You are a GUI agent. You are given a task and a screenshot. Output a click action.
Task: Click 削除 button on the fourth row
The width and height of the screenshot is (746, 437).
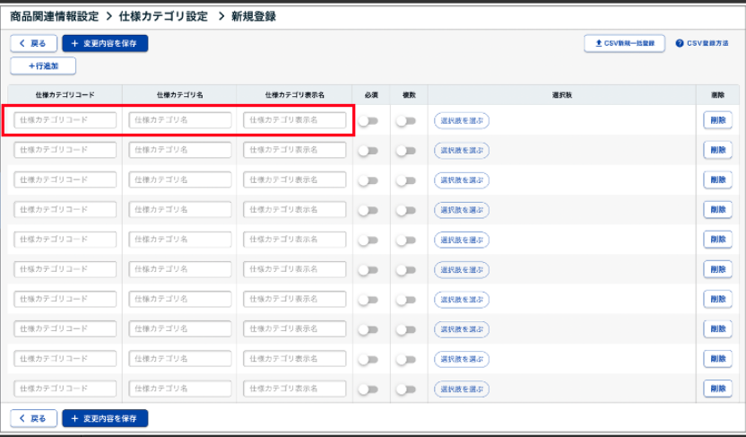[x=717, y=210]
